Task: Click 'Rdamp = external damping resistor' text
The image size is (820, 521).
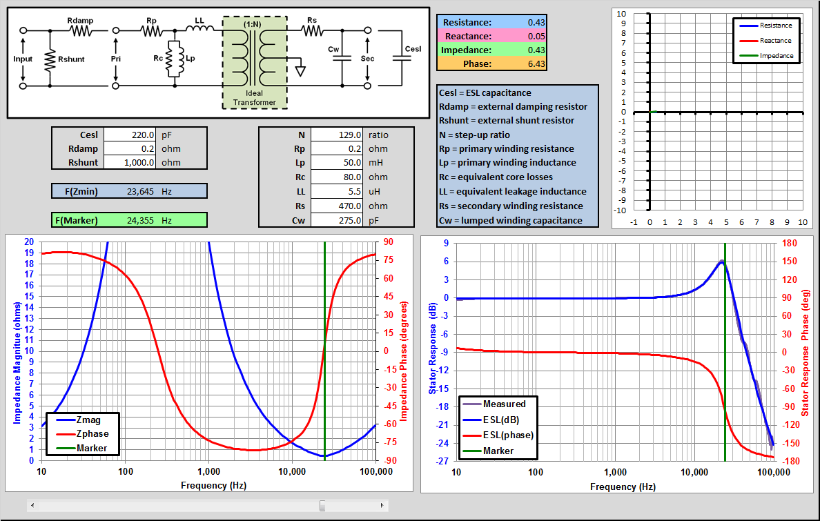Action: coord(513,106)
